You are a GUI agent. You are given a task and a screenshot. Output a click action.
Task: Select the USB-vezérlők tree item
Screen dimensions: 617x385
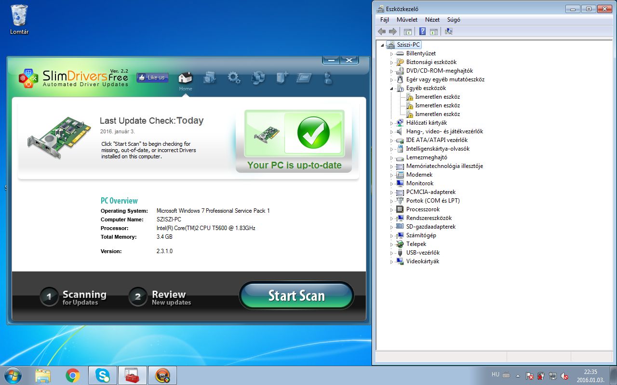pos(423,253)
